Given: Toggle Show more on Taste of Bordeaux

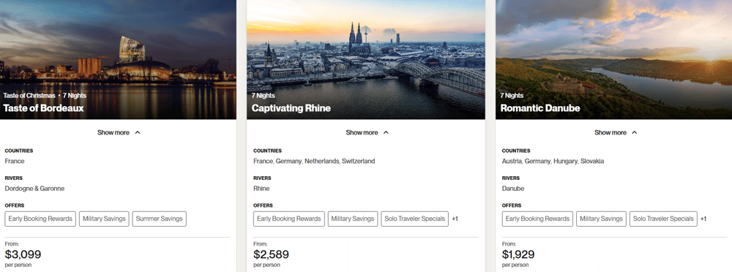Looking at the screenshot, I should pos(119,132).
